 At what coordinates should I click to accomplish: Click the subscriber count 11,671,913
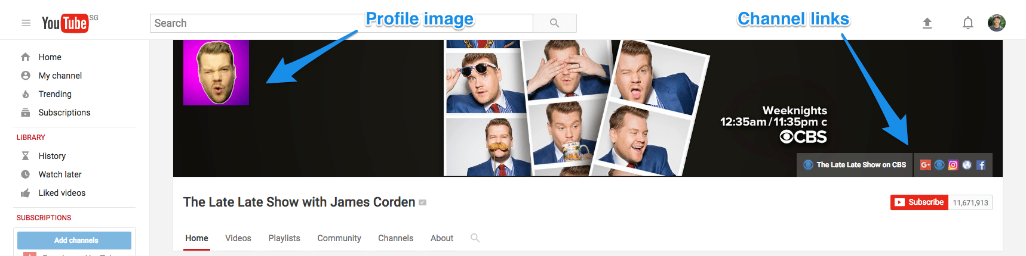(x=970, y=202)
